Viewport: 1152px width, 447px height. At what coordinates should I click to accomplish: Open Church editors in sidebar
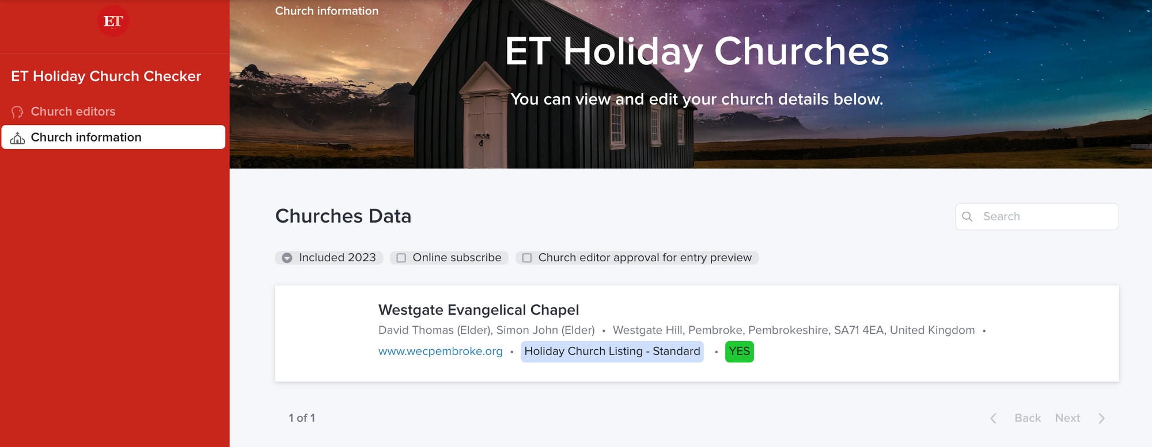click(73, 112)
